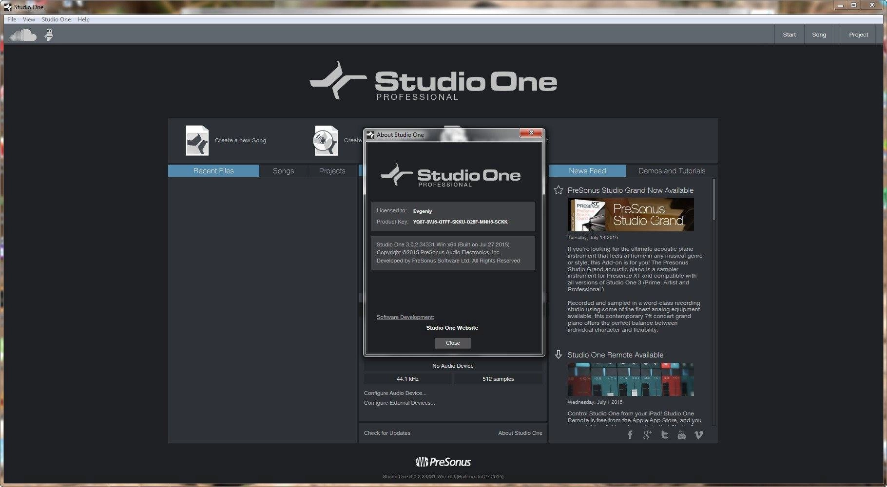Click the Studio One Remote mixer thumbnail
The height and width of the screenshot is (487, 887).
tap(631, 379)
